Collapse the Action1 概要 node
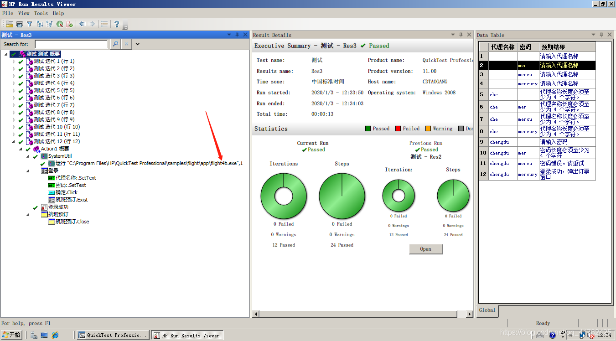616x341 pixels. tap(21, 149)
